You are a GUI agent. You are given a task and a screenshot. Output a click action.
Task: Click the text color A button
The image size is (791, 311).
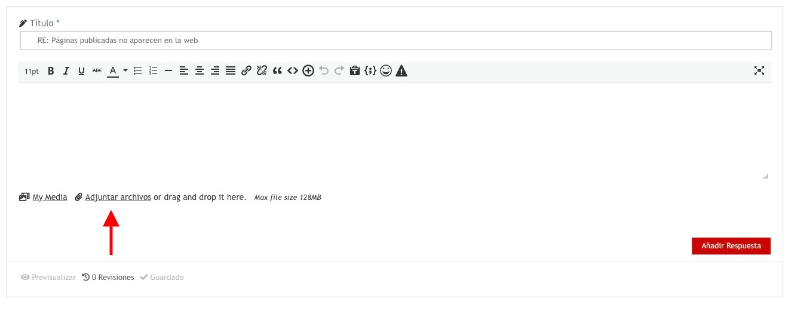click(112, 71)
